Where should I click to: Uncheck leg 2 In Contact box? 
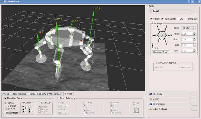pyautogui.click(x=30, y=109)
